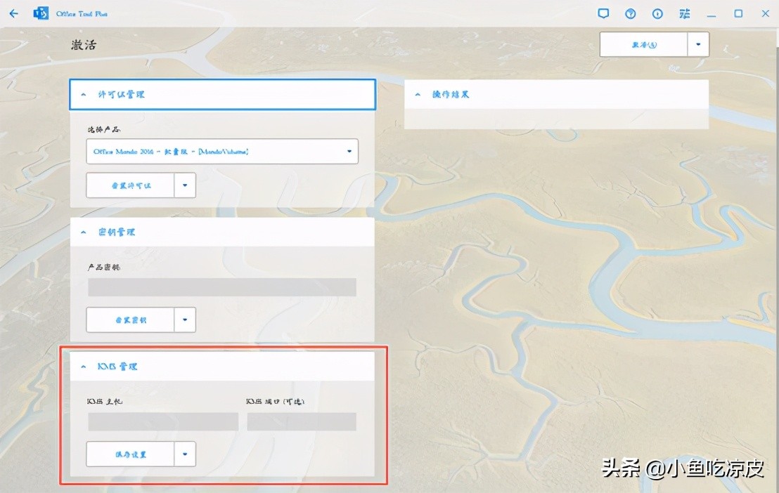Click the circular icon beside the speech bubble
Image resolution: width=779 pixels, height=493 pixels.
630,14
